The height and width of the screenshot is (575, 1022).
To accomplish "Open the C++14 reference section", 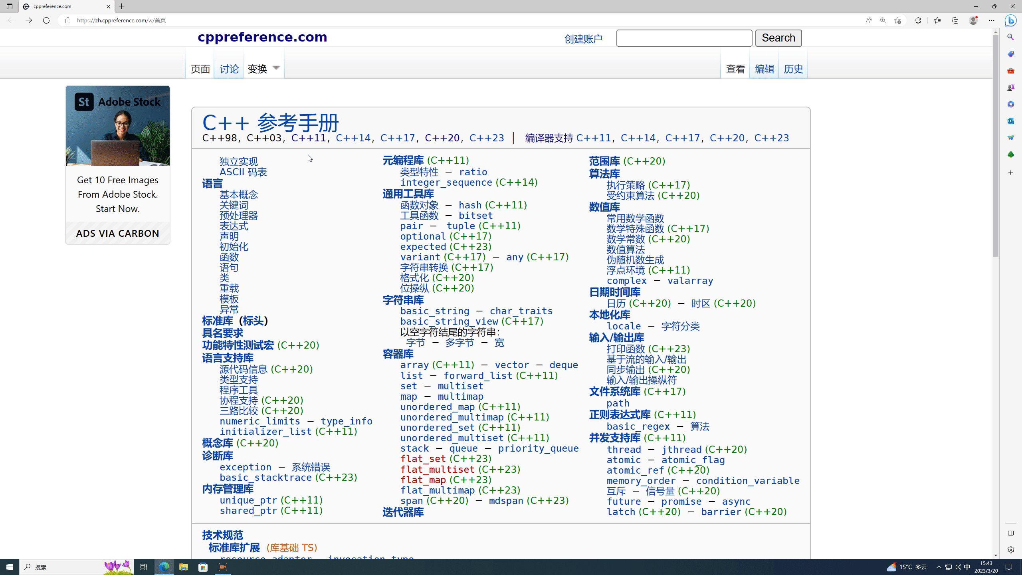I will tap(353, 138).
